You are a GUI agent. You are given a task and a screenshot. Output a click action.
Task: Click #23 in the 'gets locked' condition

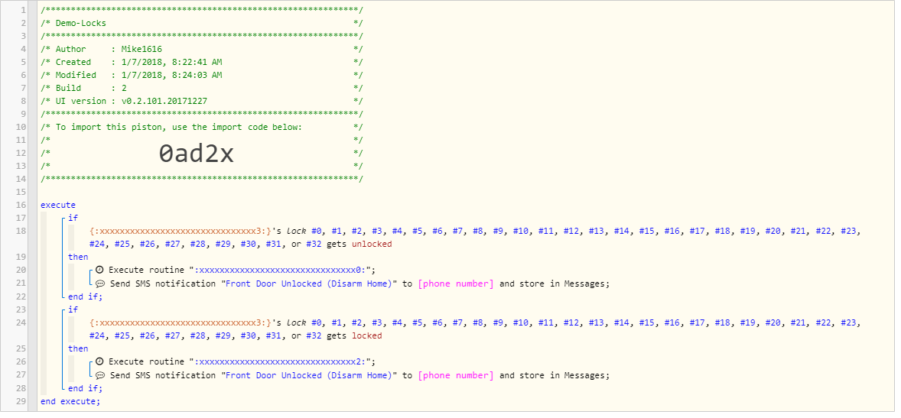[x=849, y=323]
